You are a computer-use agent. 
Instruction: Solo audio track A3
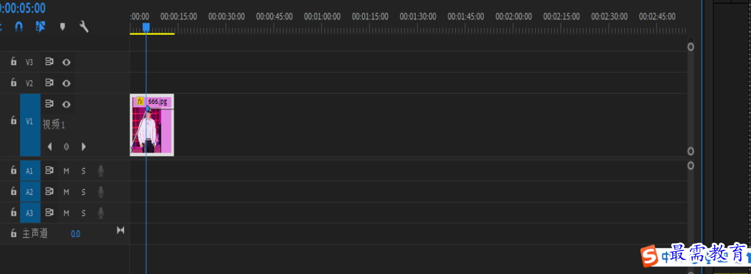(x=83, y=213)
